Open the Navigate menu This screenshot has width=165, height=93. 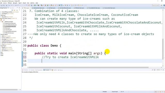pos(15,3)
